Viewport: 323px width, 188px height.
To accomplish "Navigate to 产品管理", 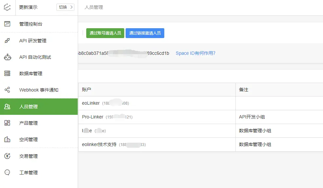I will pos(39,123).
